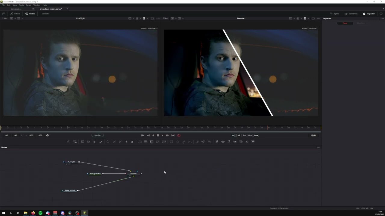This screenshot has height=216, width=385.
Task: Stop playback
Action: (158, 135)
